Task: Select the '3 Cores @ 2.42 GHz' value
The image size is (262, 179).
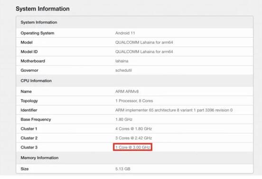Action: (x=133, y=138)
